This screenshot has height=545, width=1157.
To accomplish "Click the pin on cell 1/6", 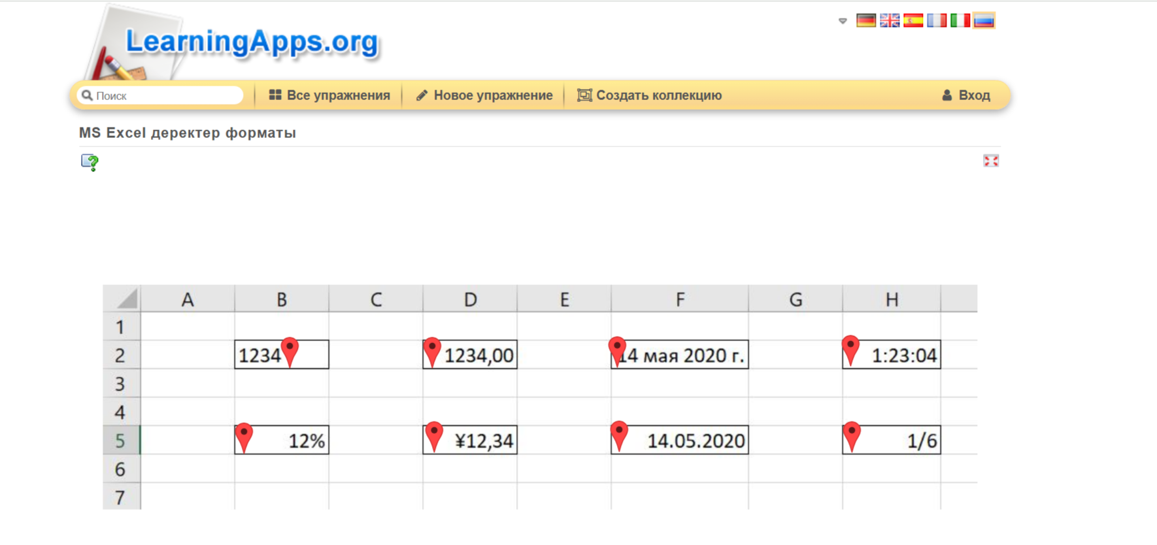I will 852,437.
